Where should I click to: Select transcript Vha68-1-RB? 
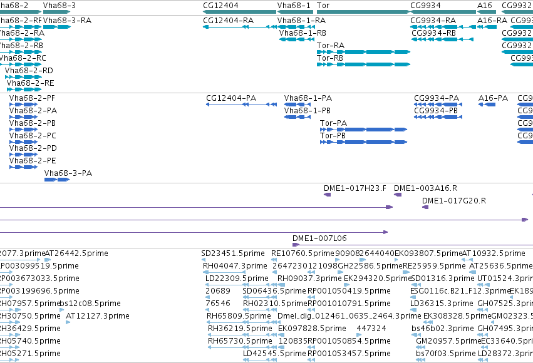[x=303, y=33]
